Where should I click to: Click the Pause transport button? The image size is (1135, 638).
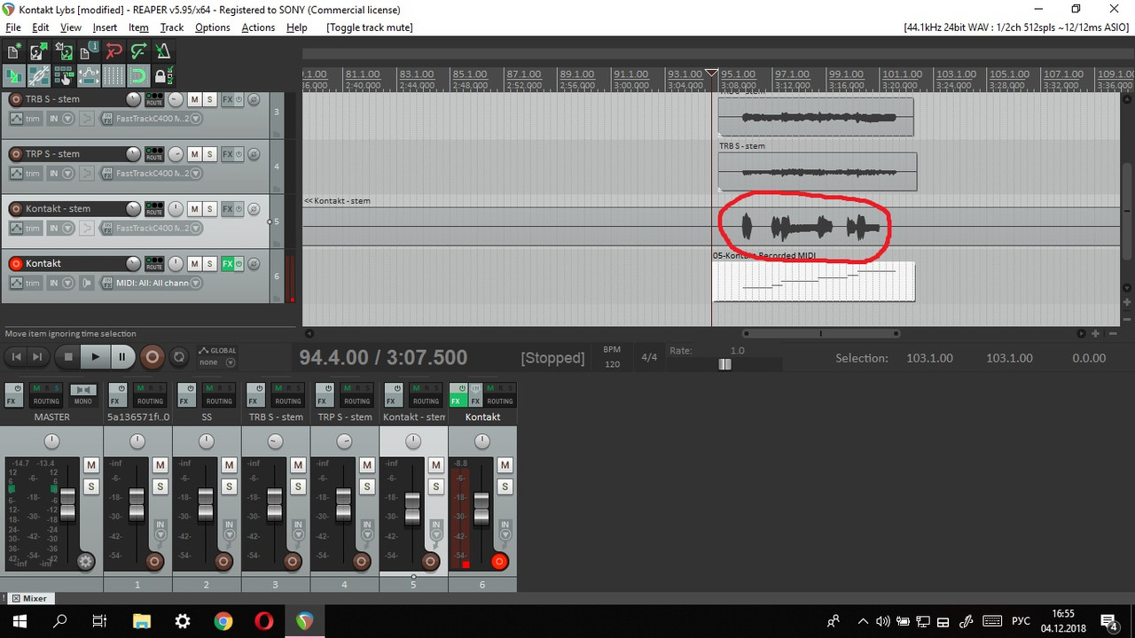tap(121, 357)
